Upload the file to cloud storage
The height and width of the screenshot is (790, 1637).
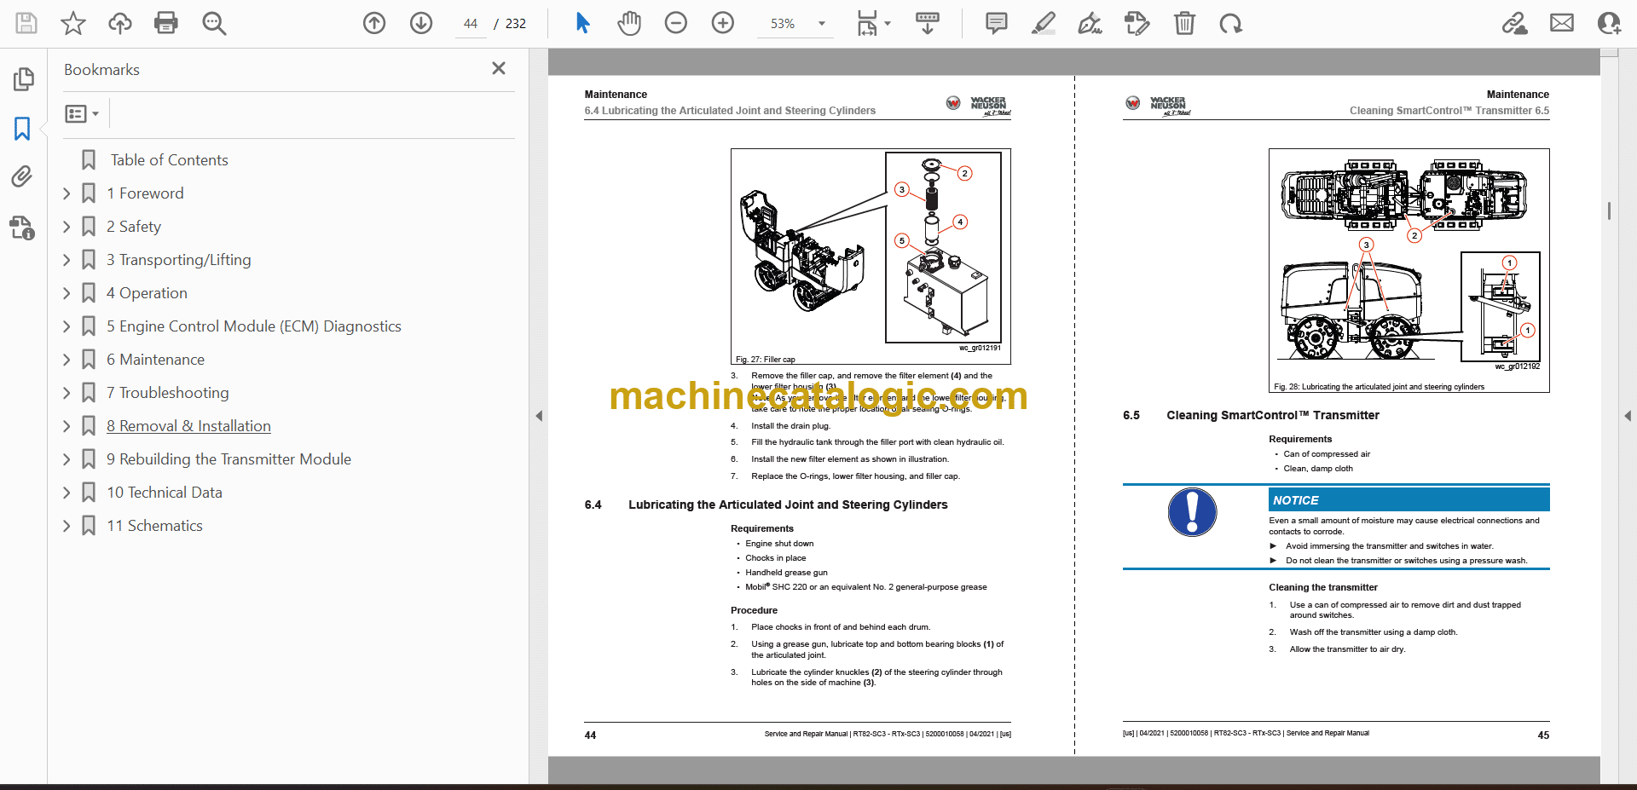point(120,23)
